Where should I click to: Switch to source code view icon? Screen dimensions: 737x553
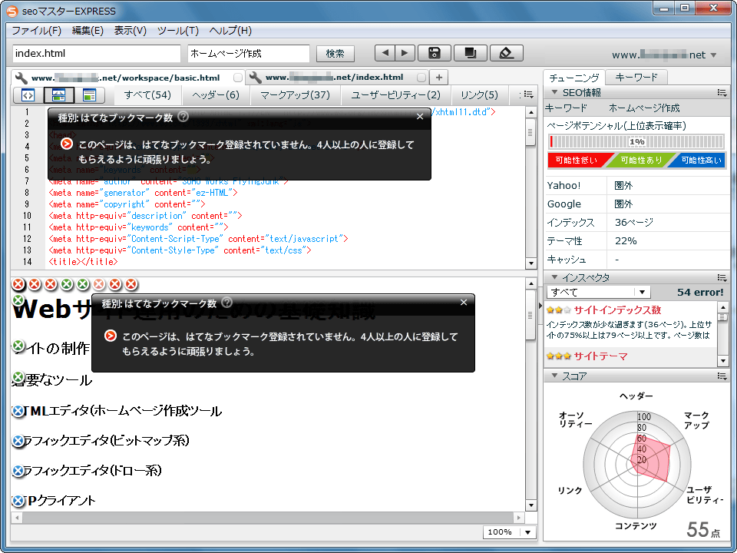pos(28,95)
